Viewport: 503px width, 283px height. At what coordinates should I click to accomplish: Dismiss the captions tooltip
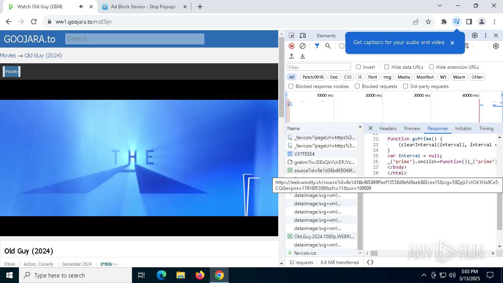tap(452, 42)
